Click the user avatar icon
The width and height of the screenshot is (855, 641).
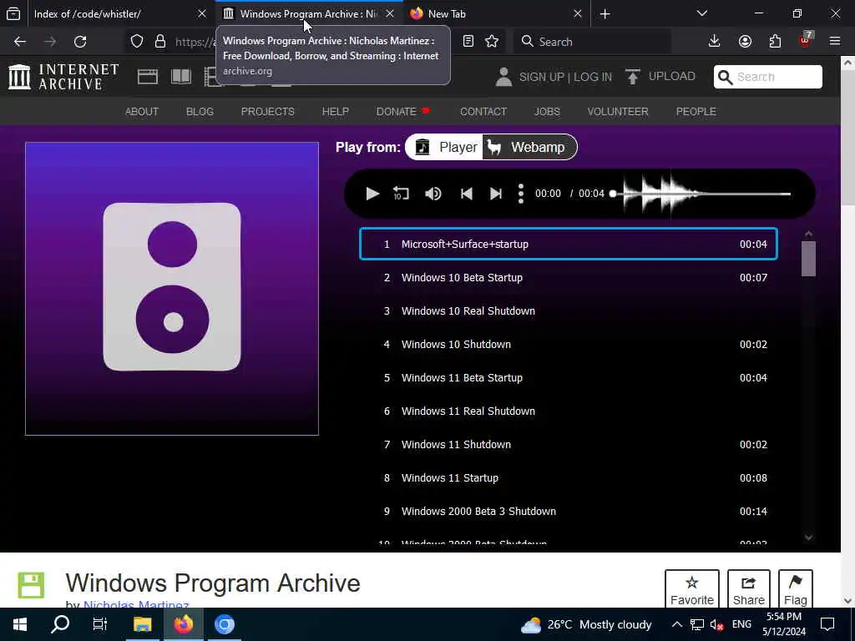[503, 77]
